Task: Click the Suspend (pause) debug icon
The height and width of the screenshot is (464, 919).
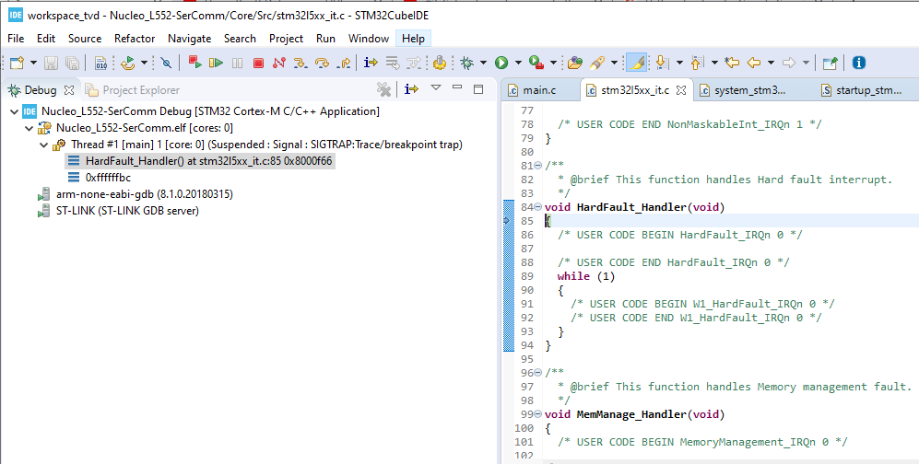Action: pos(238,63)
